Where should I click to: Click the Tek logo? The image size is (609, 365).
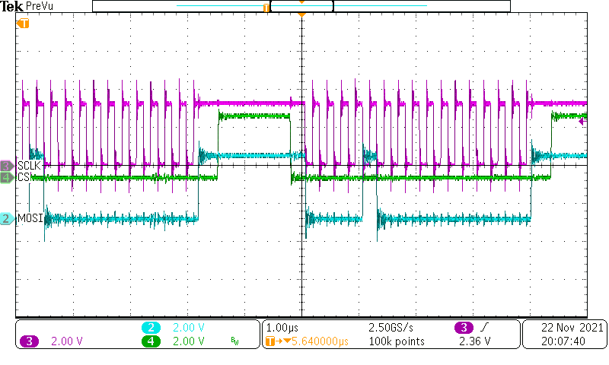(x=12, y=6)
